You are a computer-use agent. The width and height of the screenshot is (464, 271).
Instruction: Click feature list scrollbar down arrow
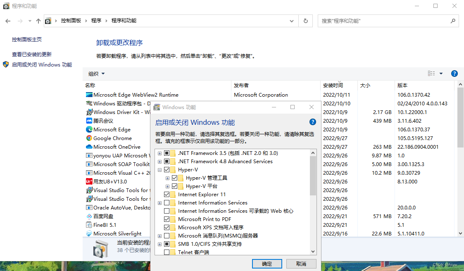click(x=313, y=252)
